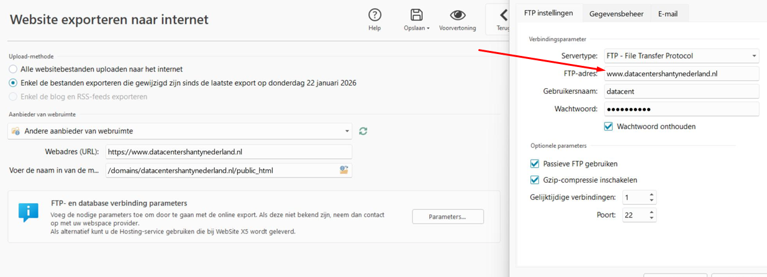Disable 'Passieve FTP gebruiken' checkbox
The image size is (767, 277).
point(535,164)
